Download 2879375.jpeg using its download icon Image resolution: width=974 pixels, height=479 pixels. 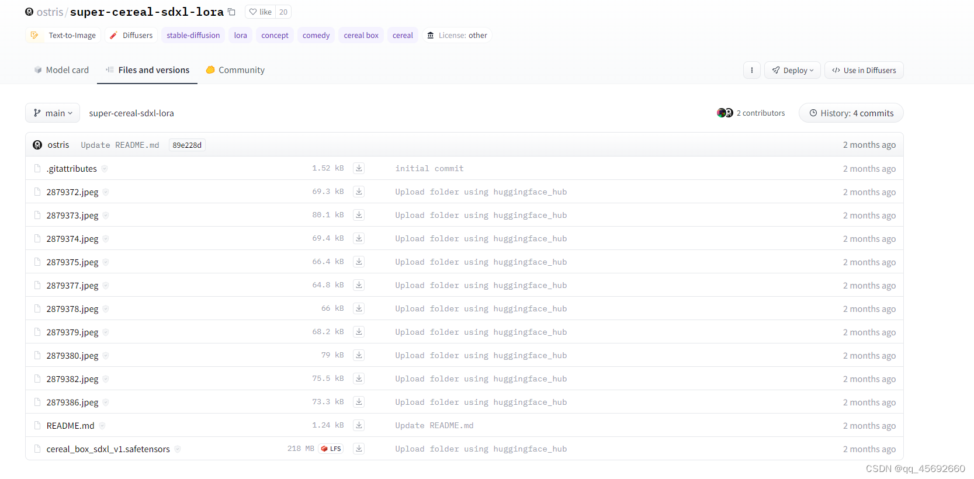(359, 262)
